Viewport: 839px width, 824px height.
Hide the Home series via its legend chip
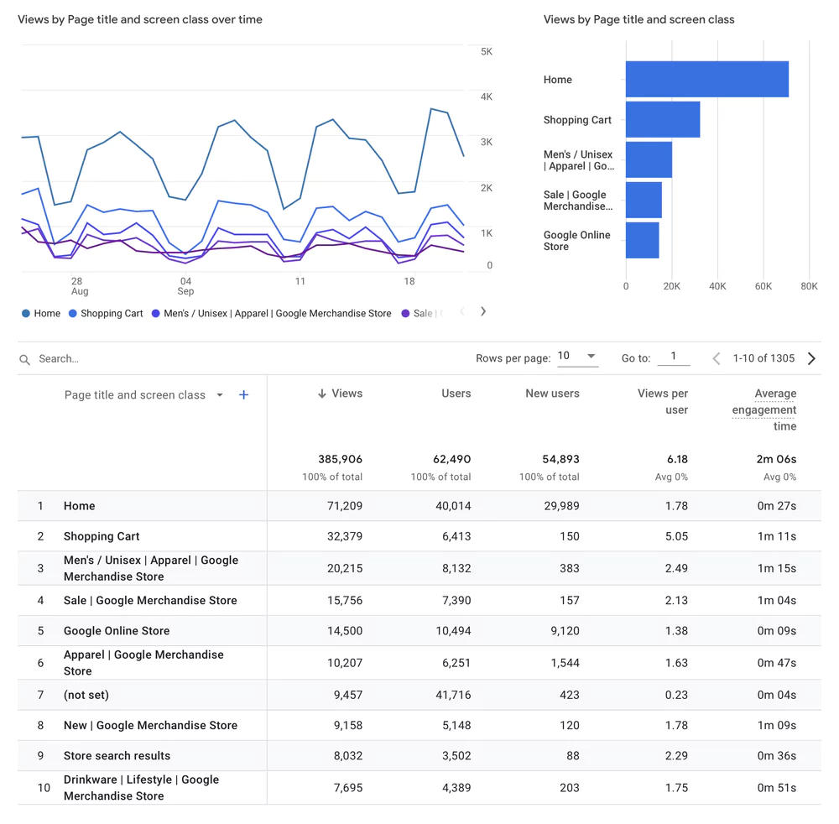pyautogui.click(x=40, y=313)
